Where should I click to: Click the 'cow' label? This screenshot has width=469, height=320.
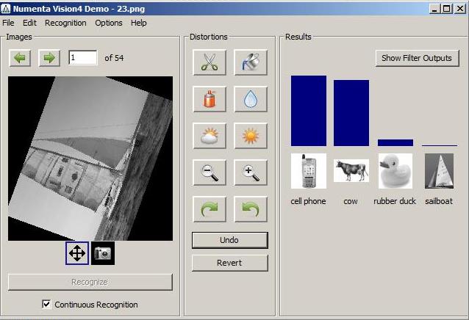(351, 202)
